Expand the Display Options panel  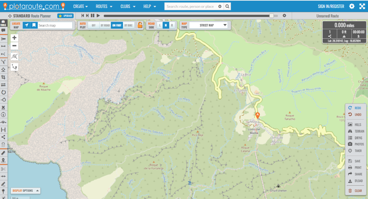[x=25, y=191]
